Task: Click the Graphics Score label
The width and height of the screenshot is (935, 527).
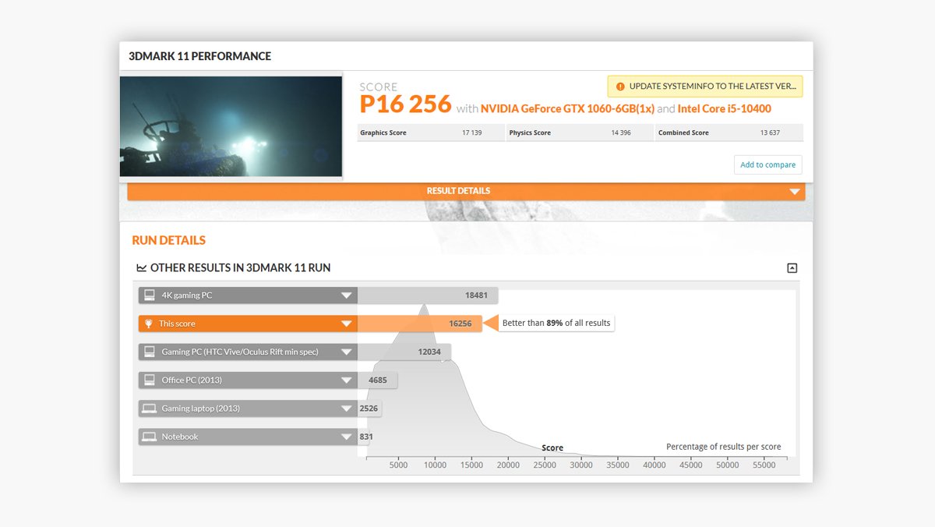Action: tap(383, 133)
